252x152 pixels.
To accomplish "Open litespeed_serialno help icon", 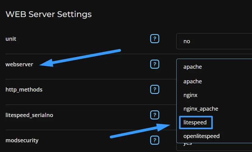I will 155,115.
